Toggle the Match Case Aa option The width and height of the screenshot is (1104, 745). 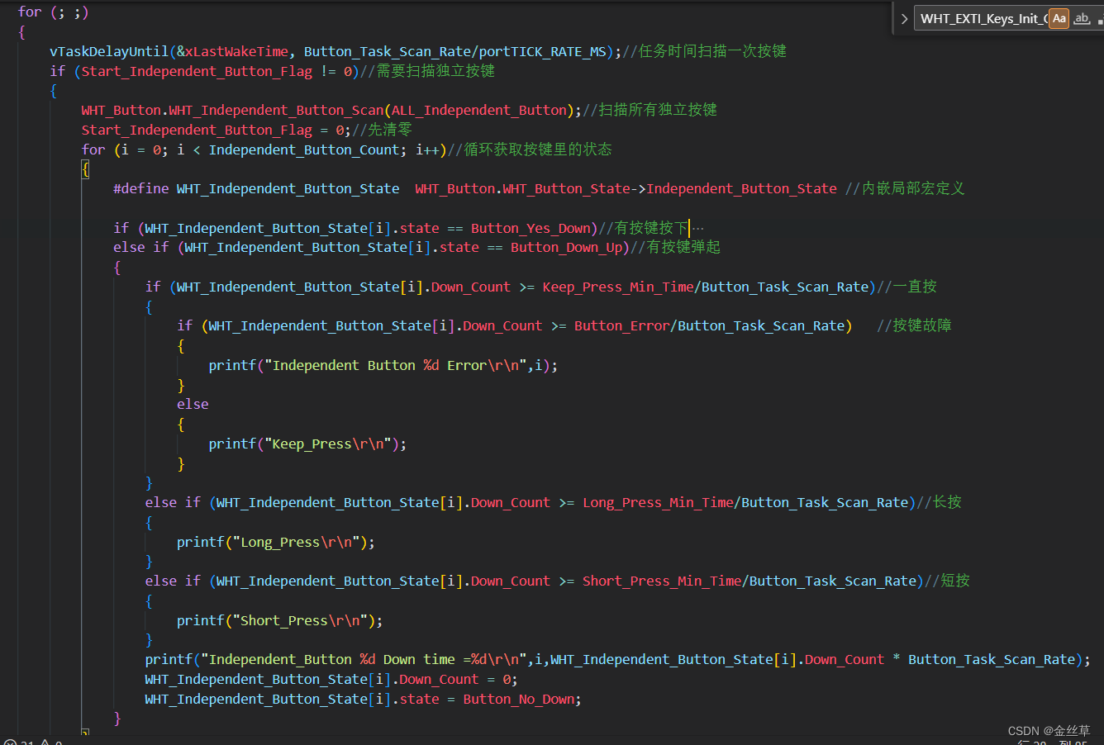tap(1059, 18)
